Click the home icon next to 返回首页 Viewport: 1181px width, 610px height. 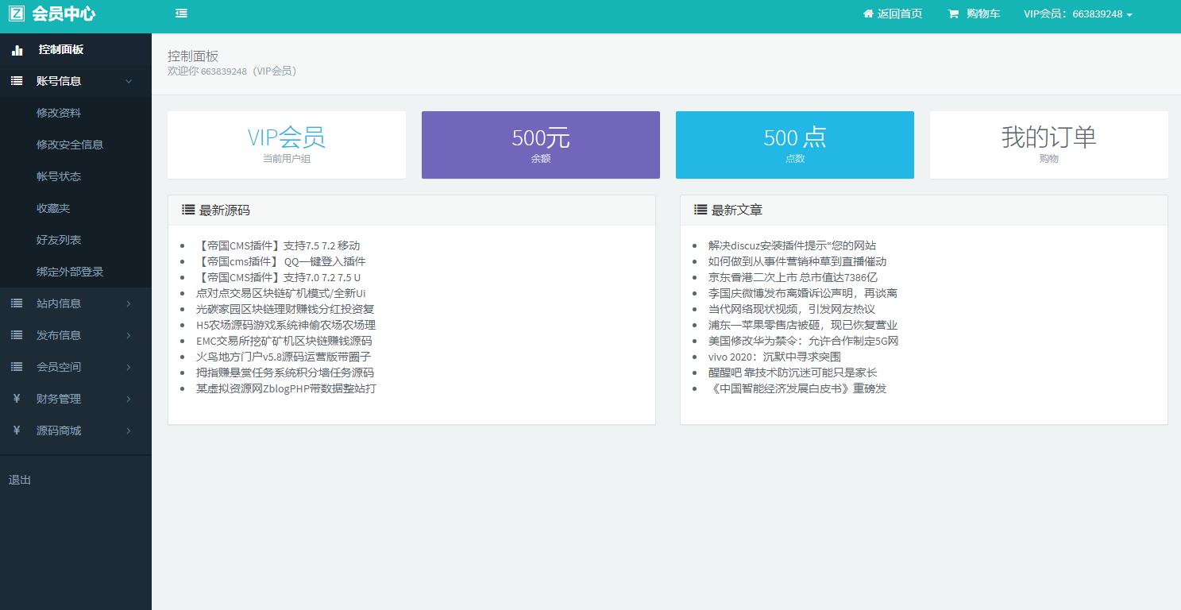[868, 14]
